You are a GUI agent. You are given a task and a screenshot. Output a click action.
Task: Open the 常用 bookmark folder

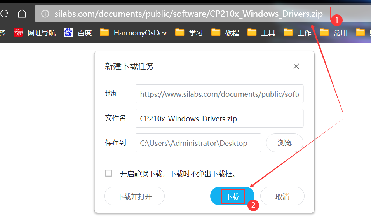pyautogui.click(x=334, y=33)
